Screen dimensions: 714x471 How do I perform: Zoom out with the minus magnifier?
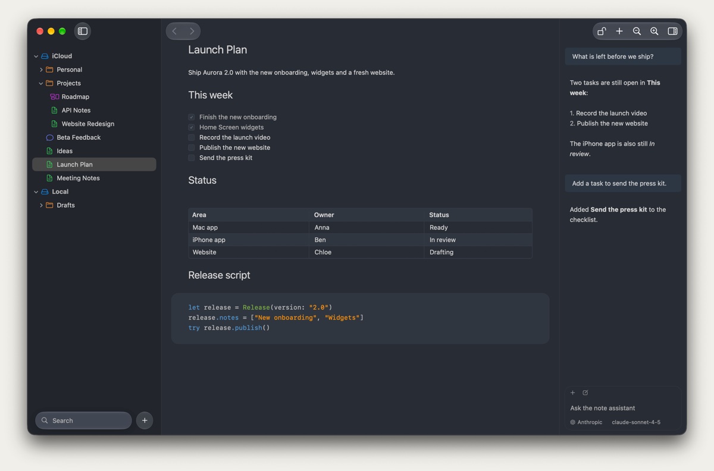[x=637, y=31]
